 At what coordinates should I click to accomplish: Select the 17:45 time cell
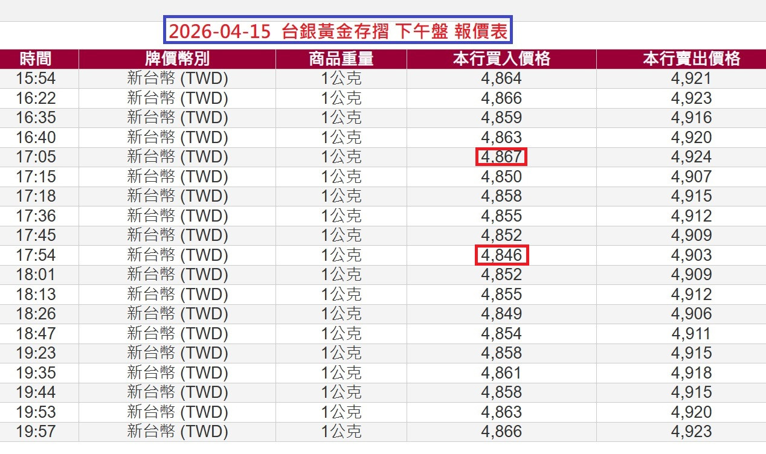36,235
